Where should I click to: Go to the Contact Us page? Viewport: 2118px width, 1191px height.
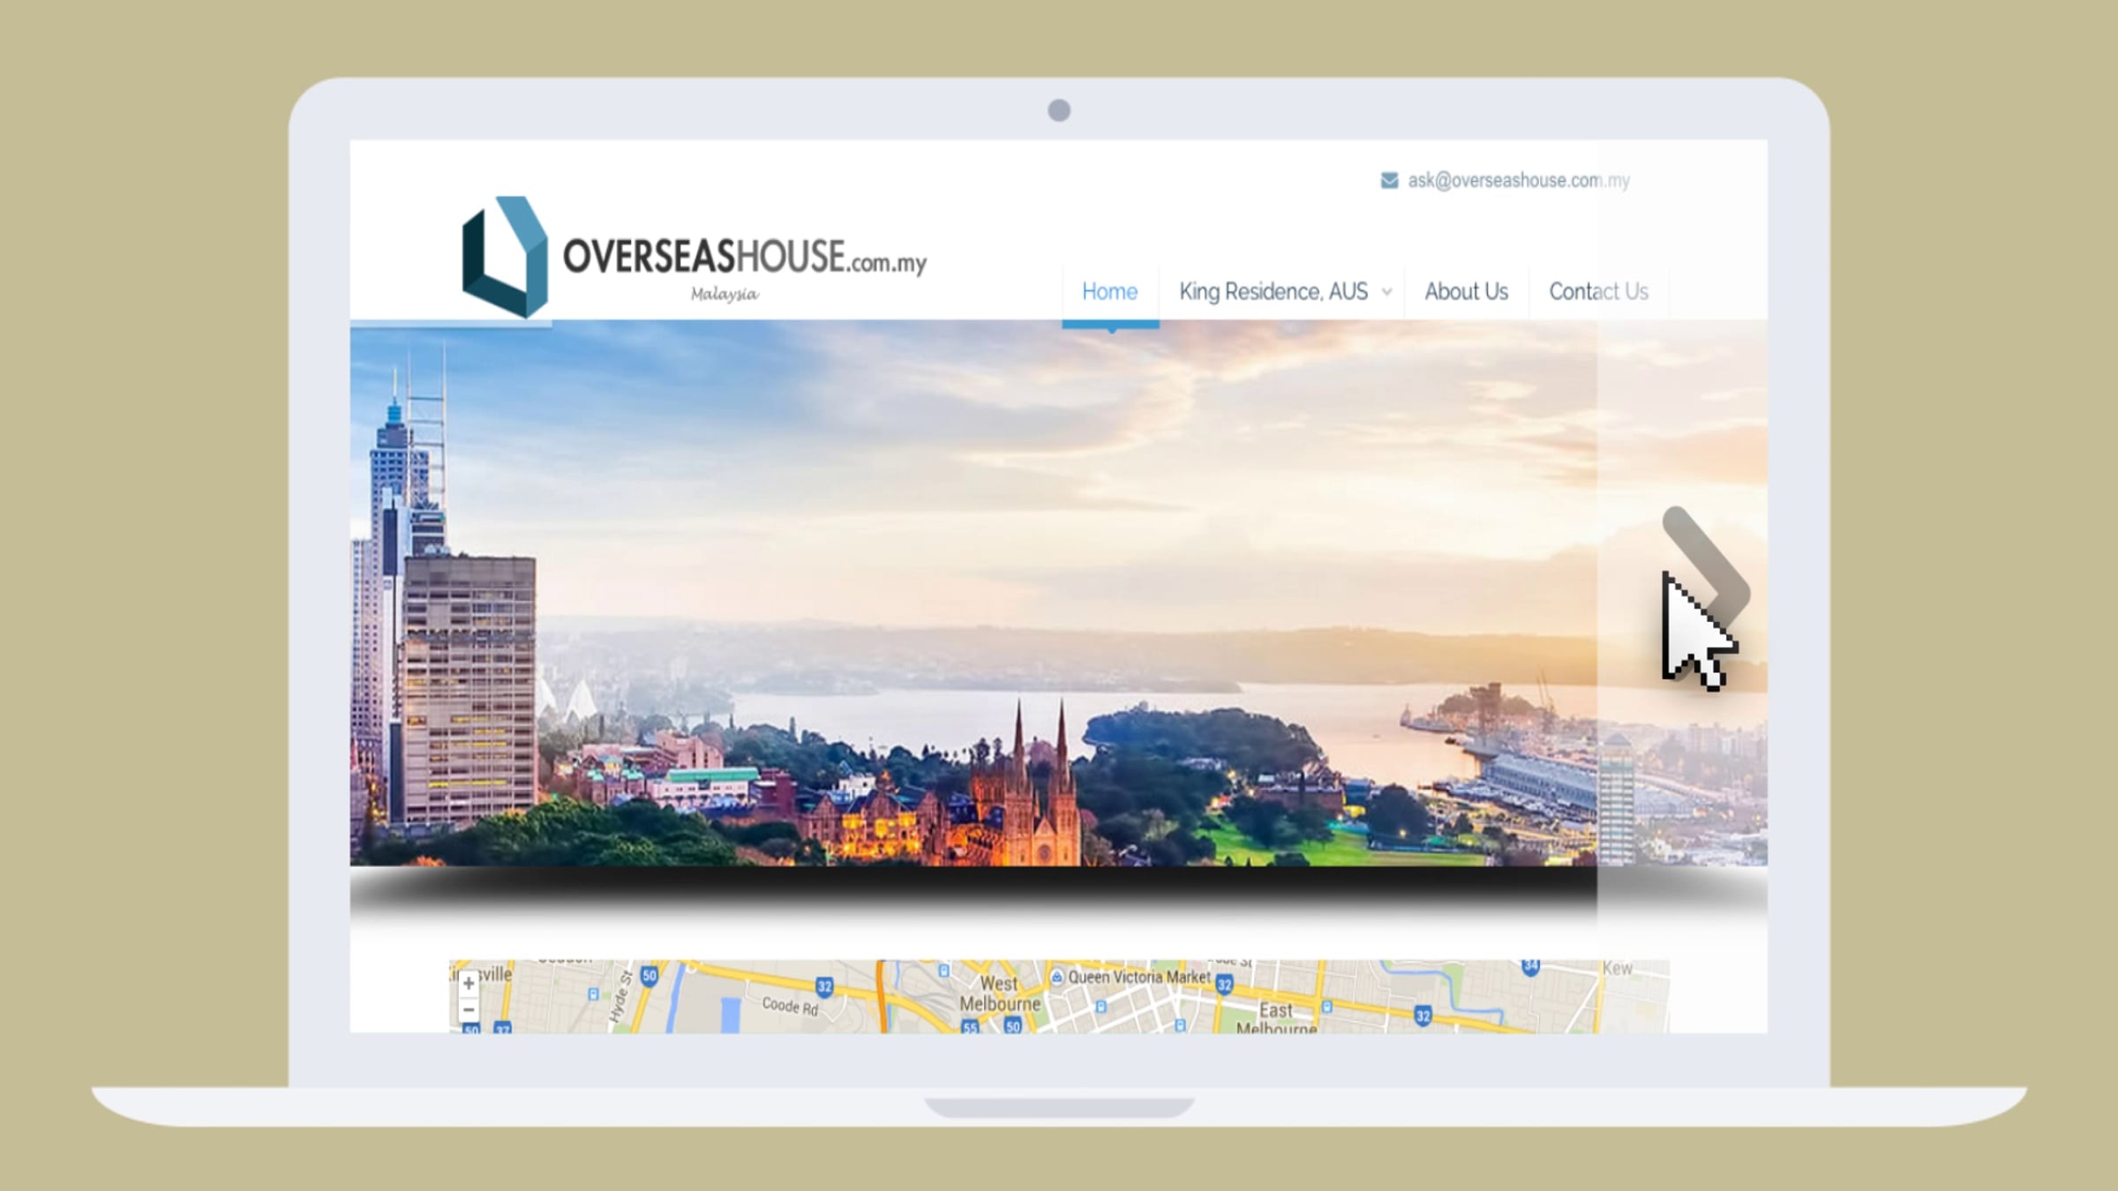(x=1598, y=292)
